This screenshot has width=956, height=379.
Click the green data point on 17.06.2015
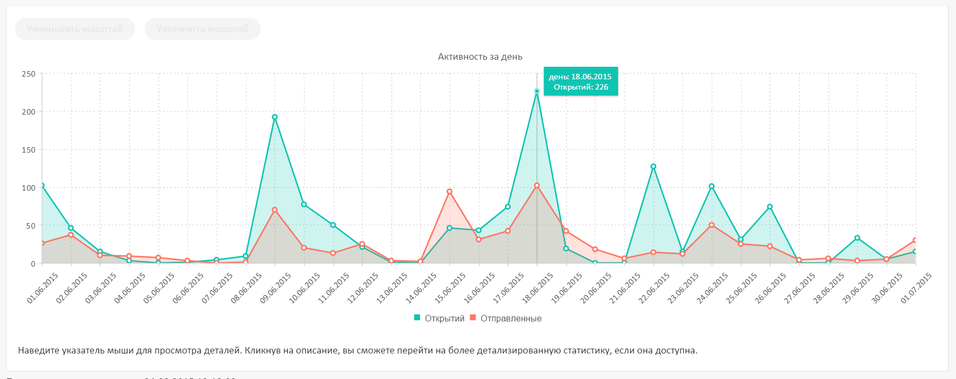click(x=508, y=207)
